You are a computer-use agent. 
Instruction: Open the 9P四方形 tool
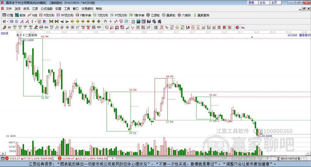click(x=65, y=15)
